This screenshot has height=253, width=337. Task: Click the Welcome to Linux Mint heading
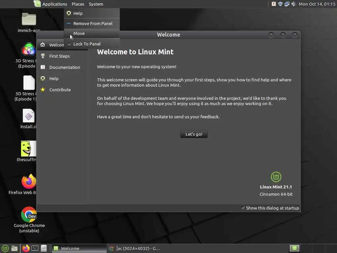(x=135, y=52)
